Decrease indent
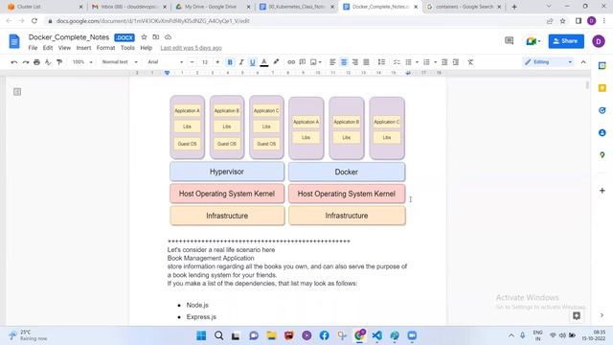This screenshot has width=613, height=345. (444, 62)
